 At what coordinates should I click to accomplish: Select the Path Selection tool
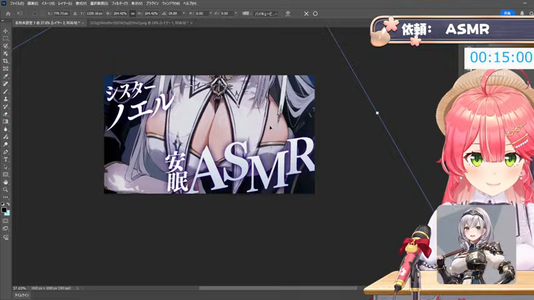[x=6, y=167]
